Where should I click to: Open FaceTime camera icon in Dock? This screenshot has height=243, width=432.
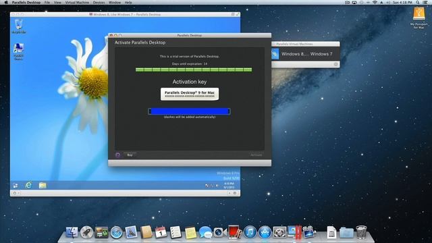(219, 232)
